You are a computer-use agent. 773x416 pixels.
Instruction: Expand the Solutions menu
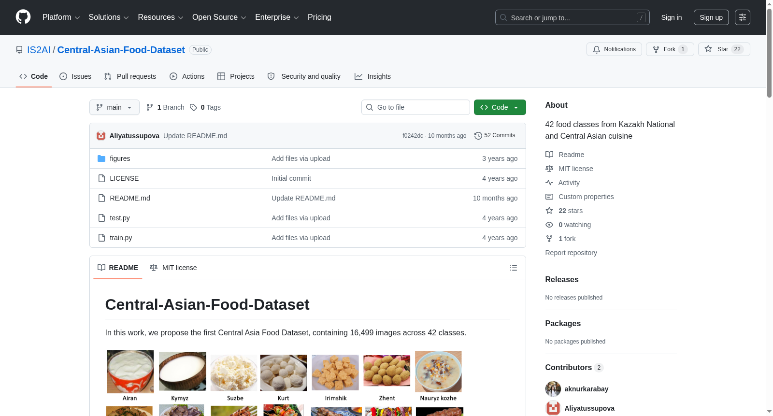[109, 17]
